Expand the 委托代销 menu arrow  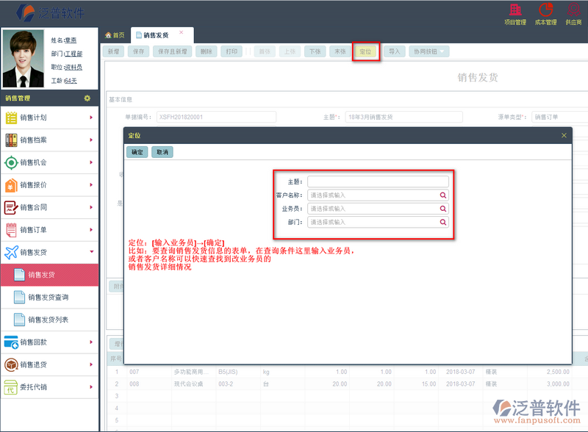pyautogui.click(x=91, y=387)
